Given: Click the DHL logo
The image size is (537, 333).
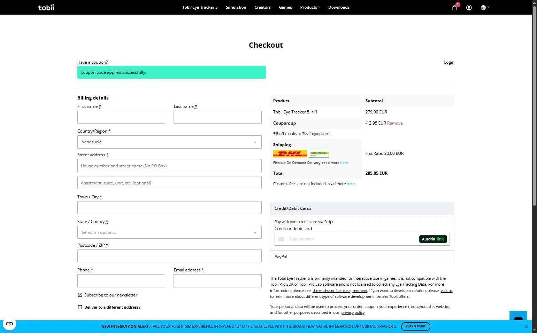Looking at the screenshot, I should [x=290, y=153].
